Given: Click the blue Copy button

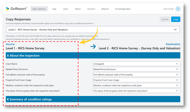Looking at the screenshot, I should click(x=175, y=19).
